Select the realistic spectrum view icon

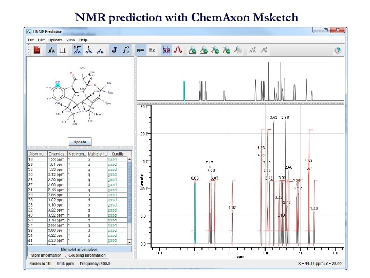click(51, 50)
